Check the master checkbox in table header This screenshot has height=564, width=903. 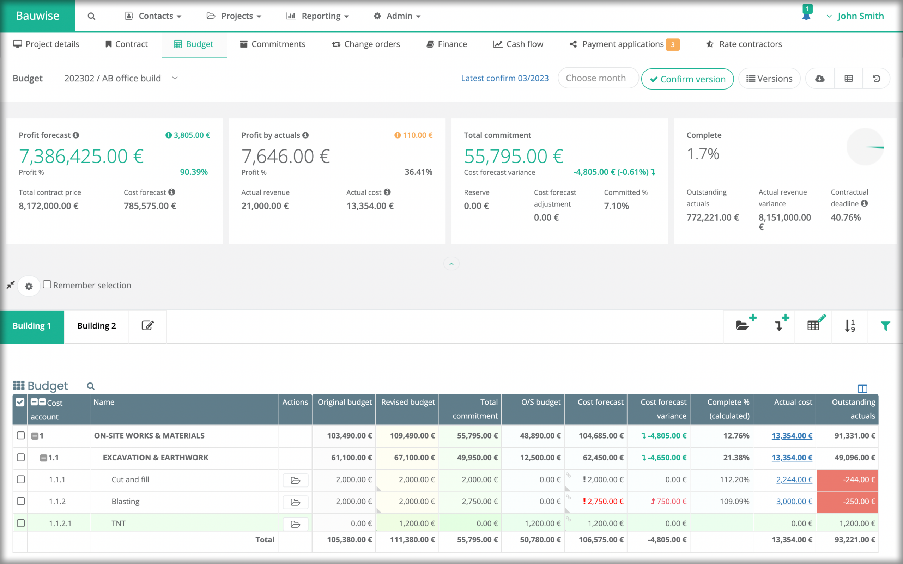tap(20, 402)
